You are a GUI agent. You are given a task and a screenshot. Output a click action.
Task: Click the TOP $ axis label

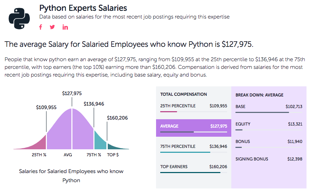(x=113, y=155)
